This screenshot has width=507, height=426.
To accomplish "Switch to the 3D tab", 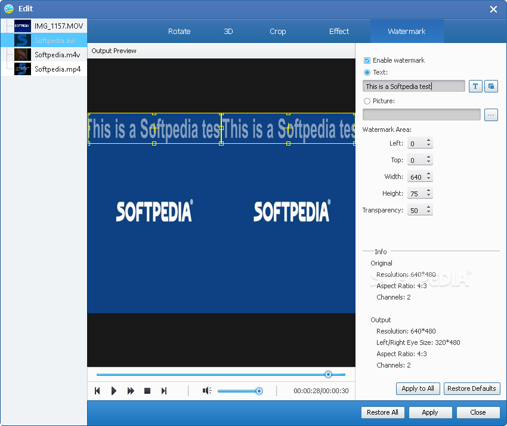I will tap(228, 32).
